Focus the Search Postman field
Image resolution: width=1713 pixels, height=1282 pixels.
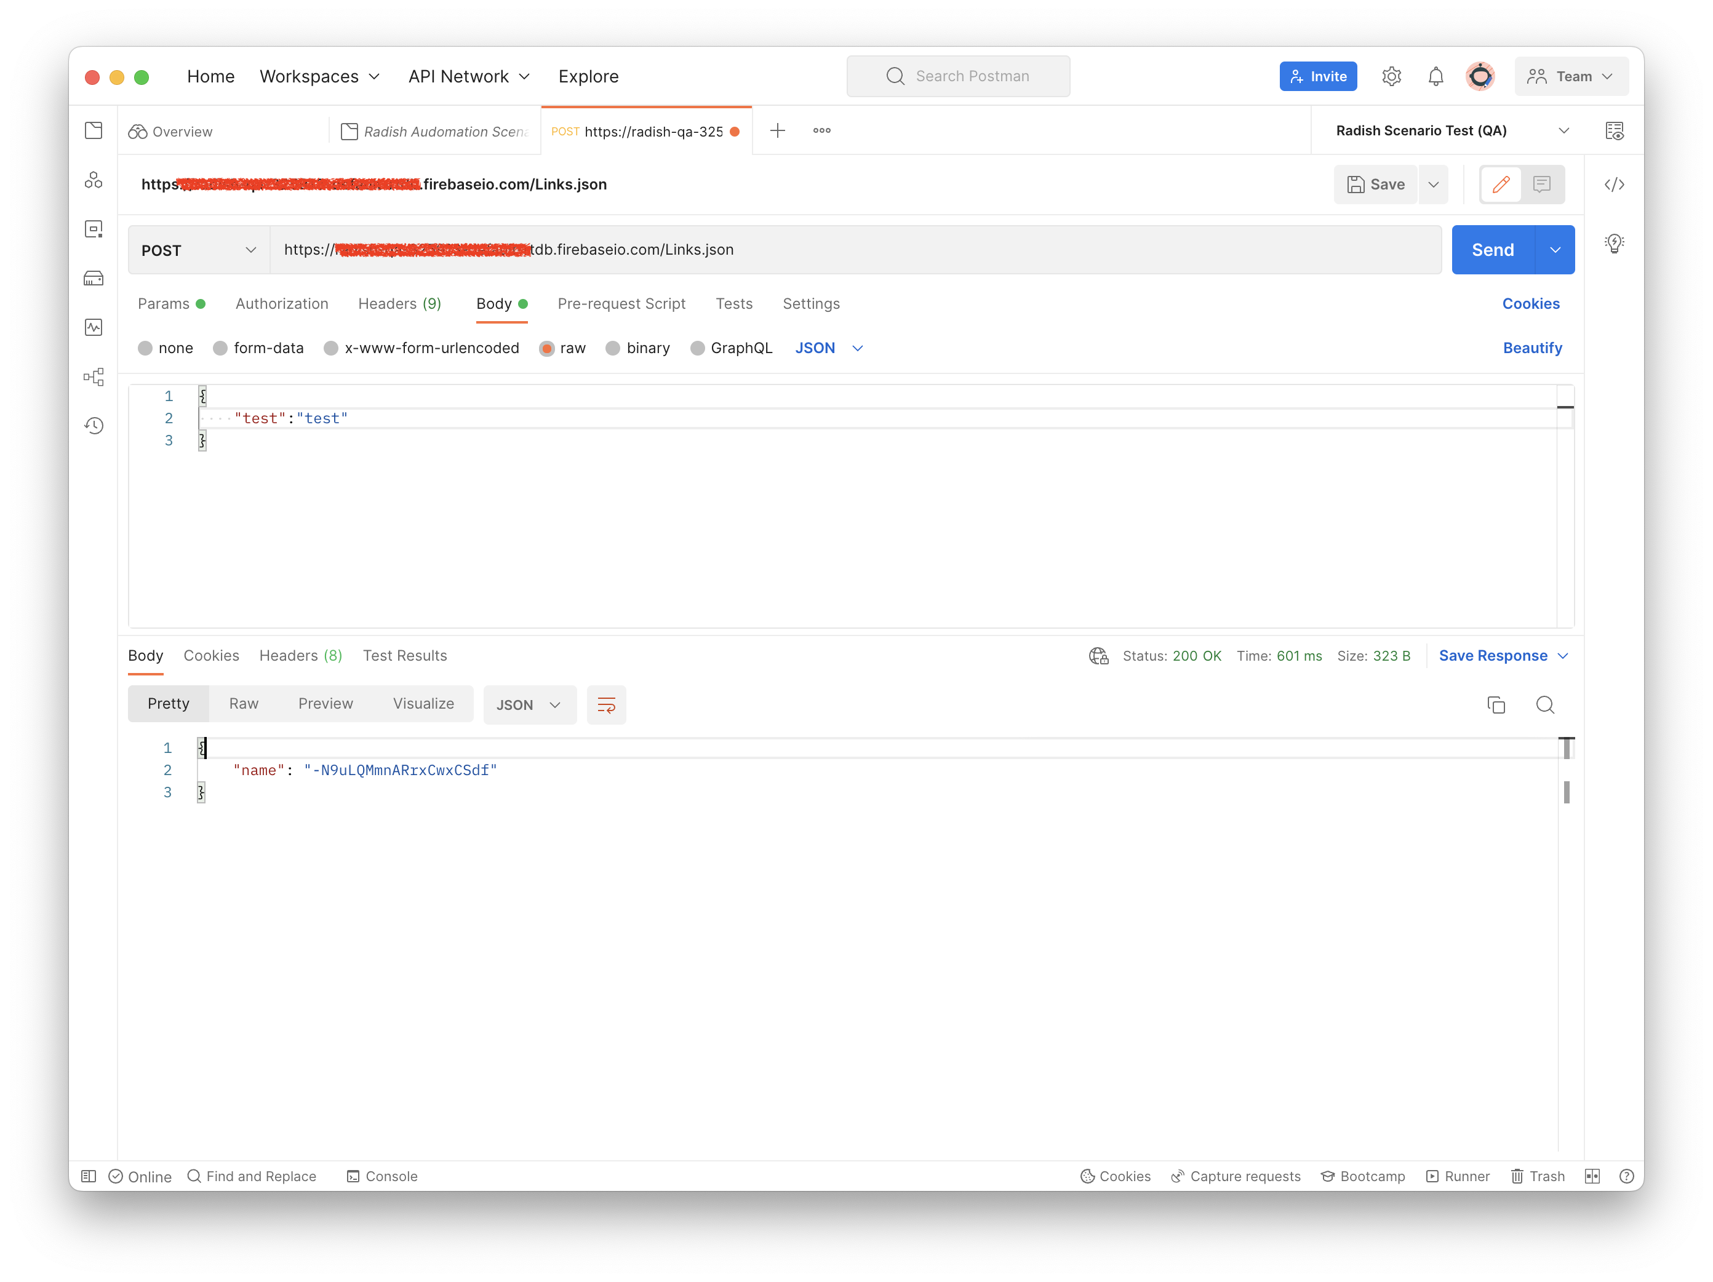point(958,76)
